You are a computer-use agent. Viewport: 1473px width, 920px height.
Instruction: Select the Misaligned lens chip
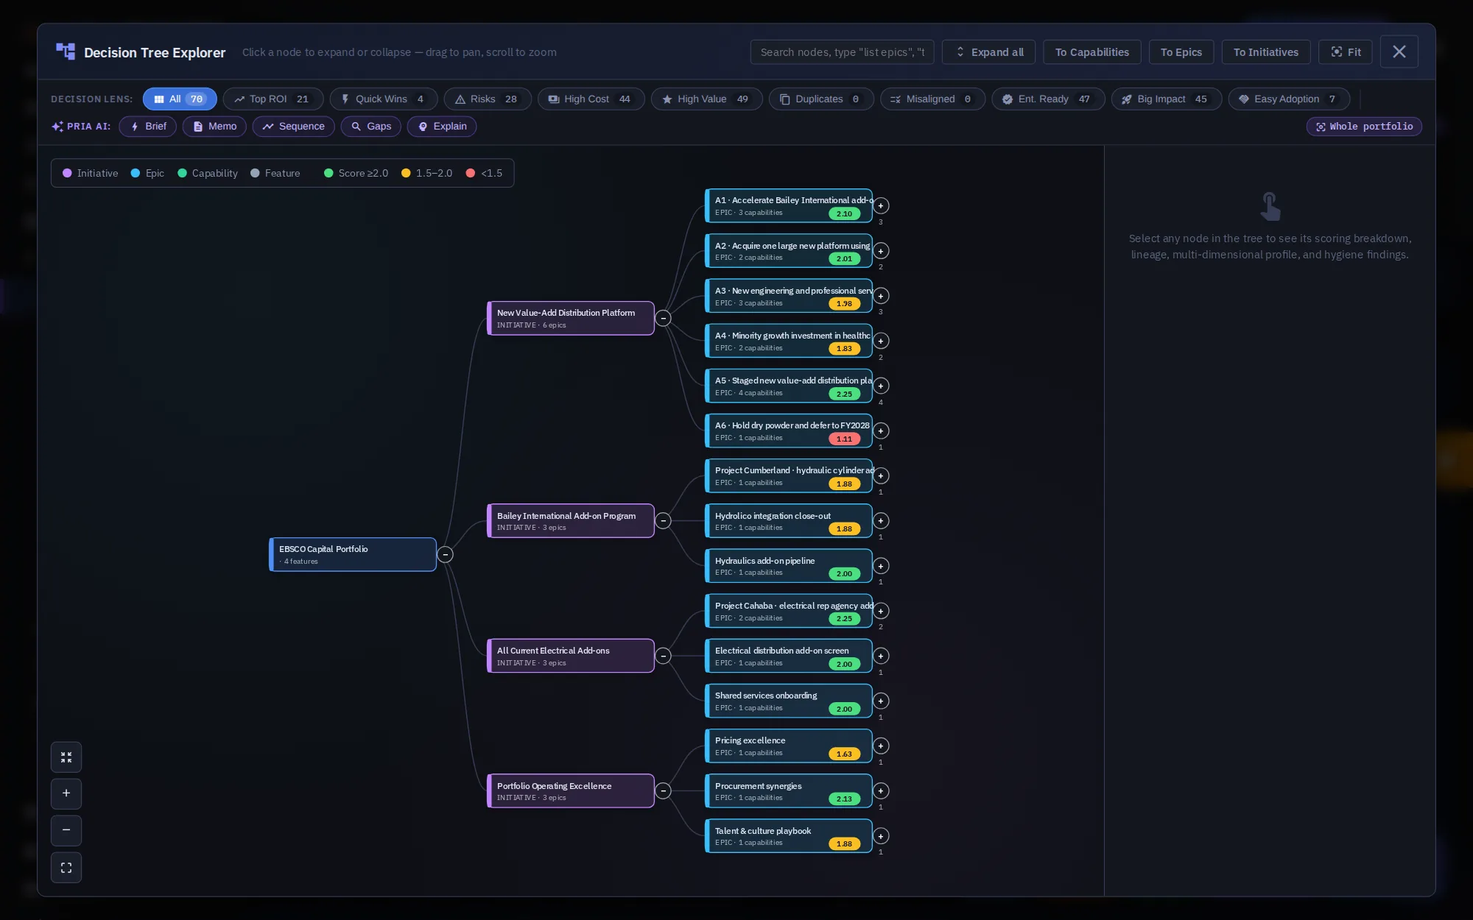pos(932,99)
